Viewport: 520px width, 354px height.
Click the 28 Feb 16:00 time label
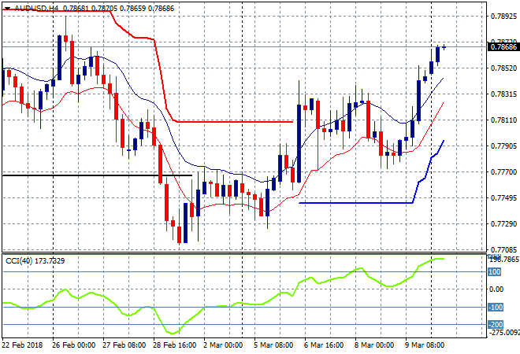(x=174, y=345)
